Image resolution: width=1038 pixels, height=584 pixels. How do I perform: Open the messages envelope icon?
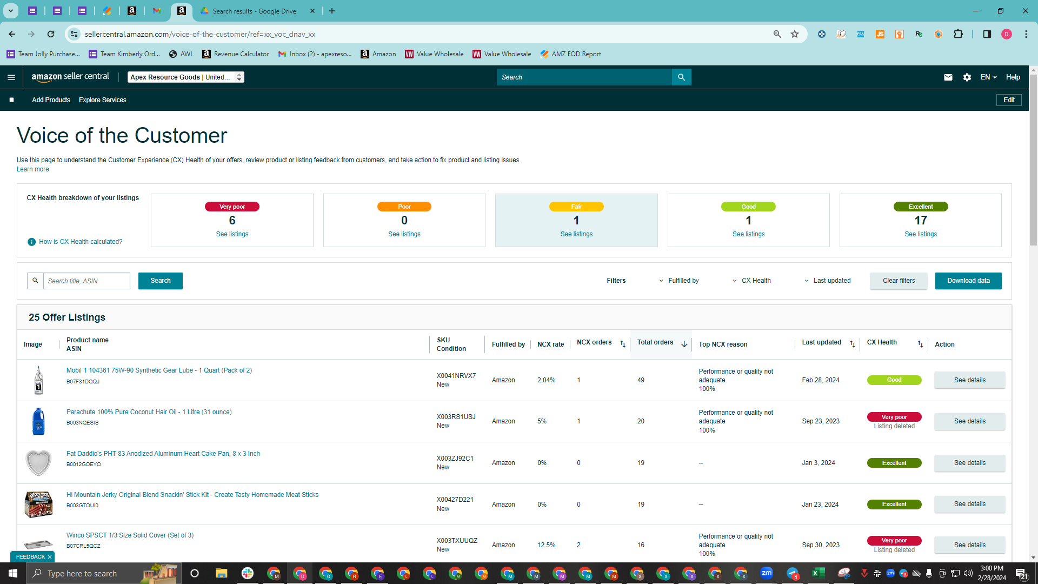click(948, 77)
